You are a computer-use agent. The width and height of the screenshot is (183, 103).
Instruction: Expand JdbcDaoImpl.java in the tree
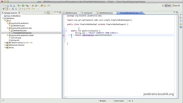tap(10, 31)
